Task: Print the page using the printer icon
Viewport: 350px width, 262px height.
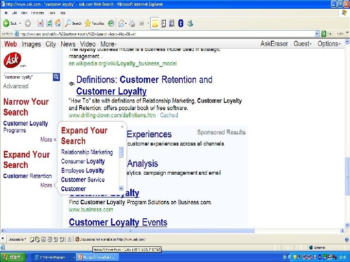Action: point(132,23)
